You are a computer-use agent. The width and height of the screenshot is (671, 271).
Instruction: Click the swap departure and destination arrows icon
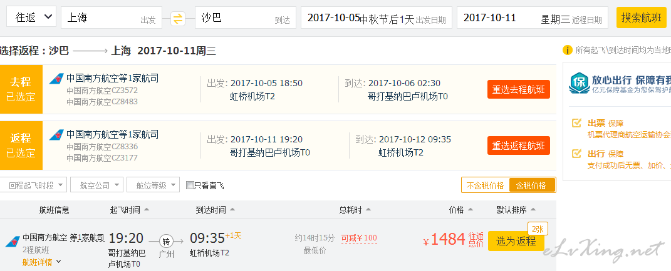178,18
